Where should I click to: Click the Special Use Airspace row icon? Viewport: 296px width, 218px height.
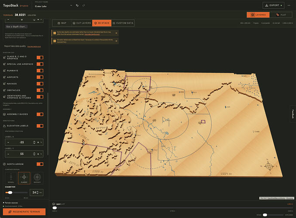point(4,64)
